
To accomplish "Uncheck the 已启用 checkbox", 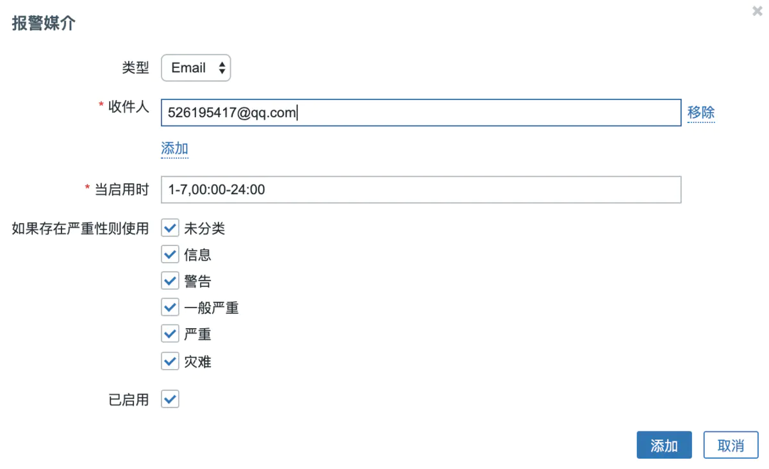I will click(170, 400).
